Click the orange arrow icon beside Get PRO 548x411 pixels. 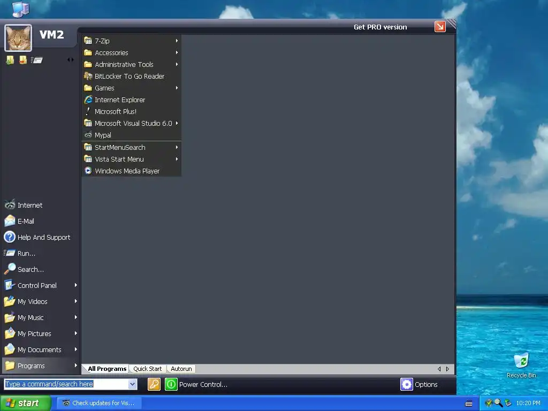pos(440,27)
